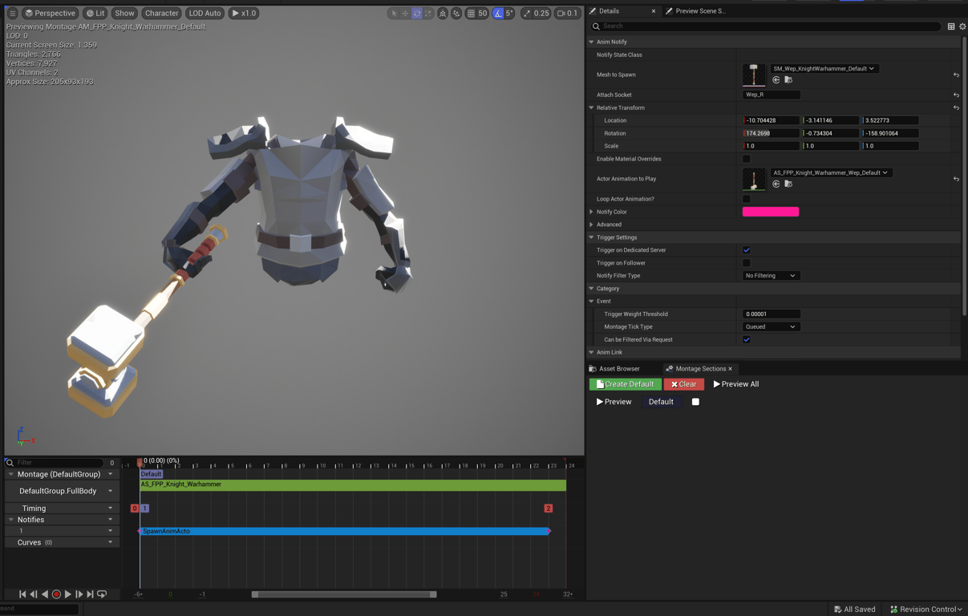Uncheck Trigger on Dedicated Server
Screen dimensions: 968x616
click(747, 250)
